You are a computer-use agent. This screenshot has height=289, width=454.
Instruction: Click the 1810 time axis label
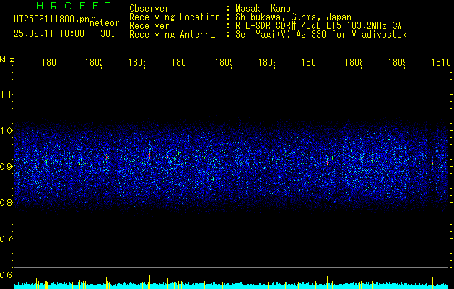tap(441, 62)
